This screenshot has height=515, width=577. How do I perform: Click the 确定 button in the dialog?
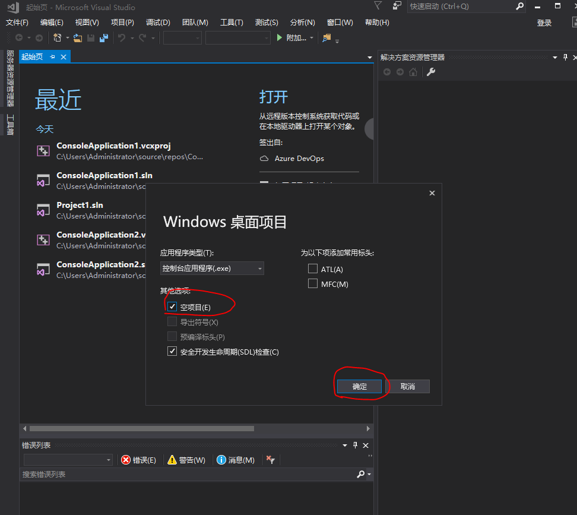click(359, 386)
